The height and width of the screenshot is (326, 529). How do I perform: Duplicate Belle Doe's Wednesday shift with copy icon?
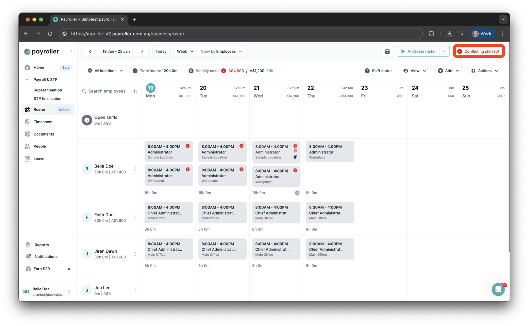pos(295,157)
